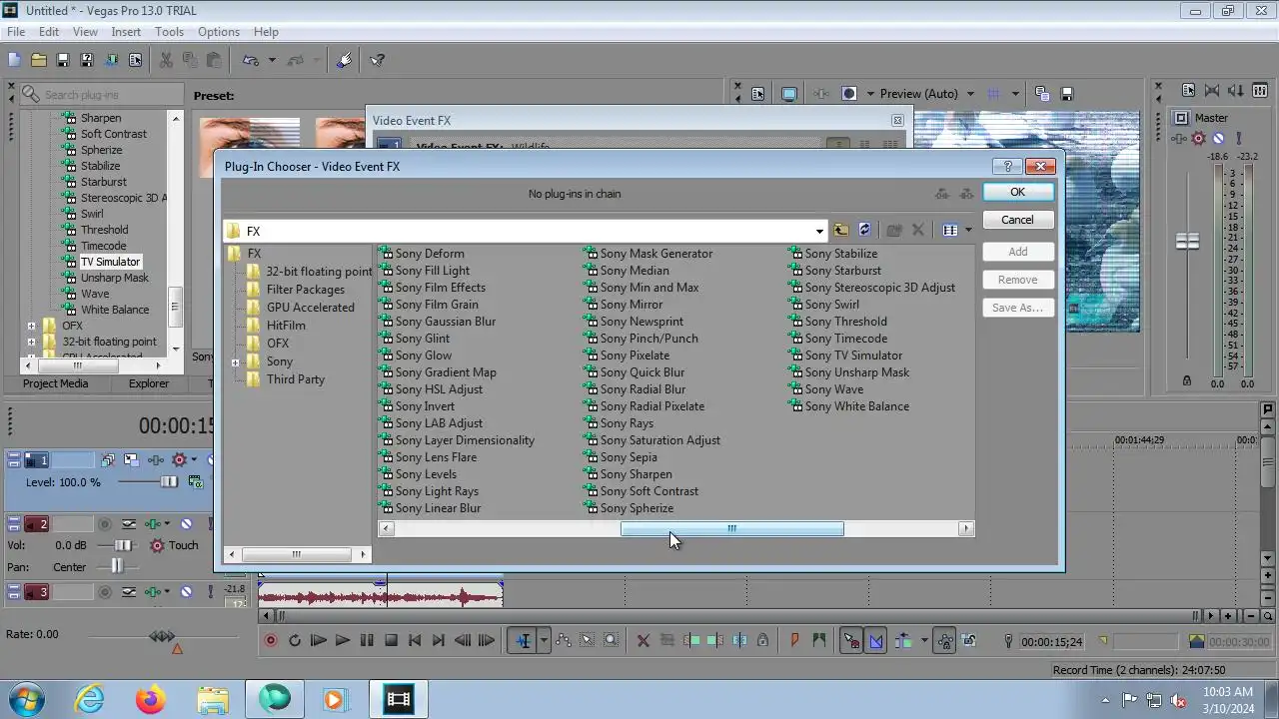Open the Windows Start menu

[25, 699]
